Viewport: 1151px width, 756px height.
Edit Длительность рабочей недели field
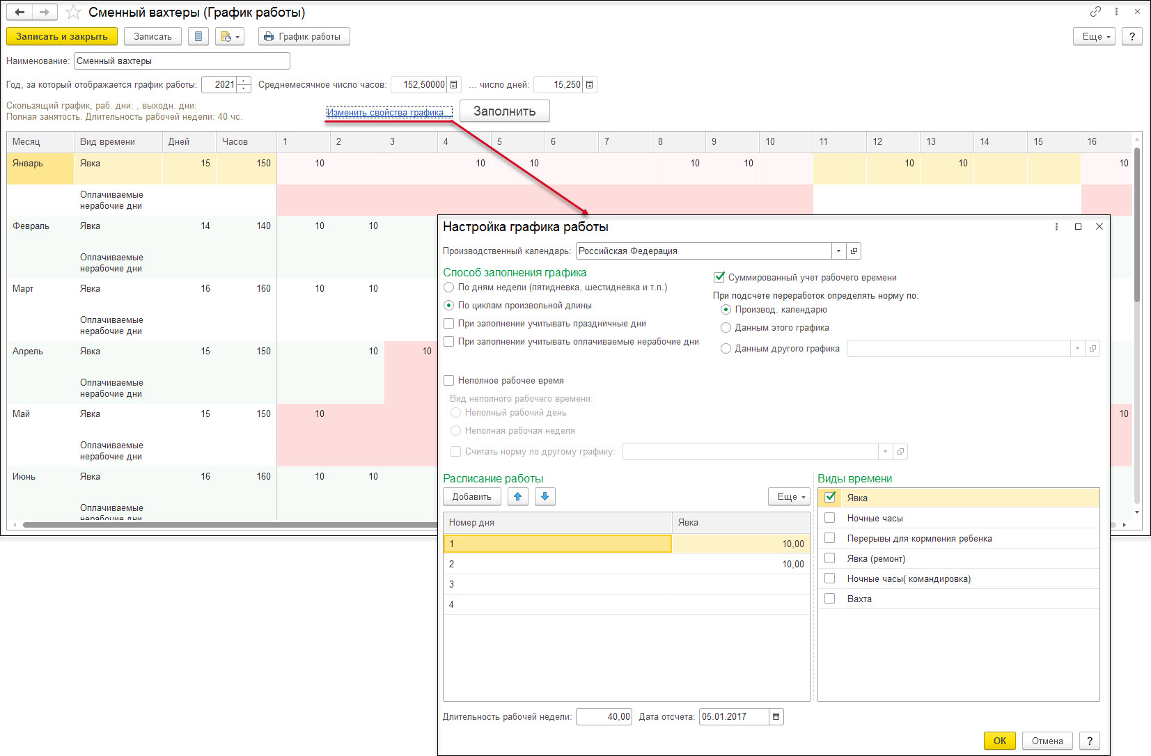[604, 716]
